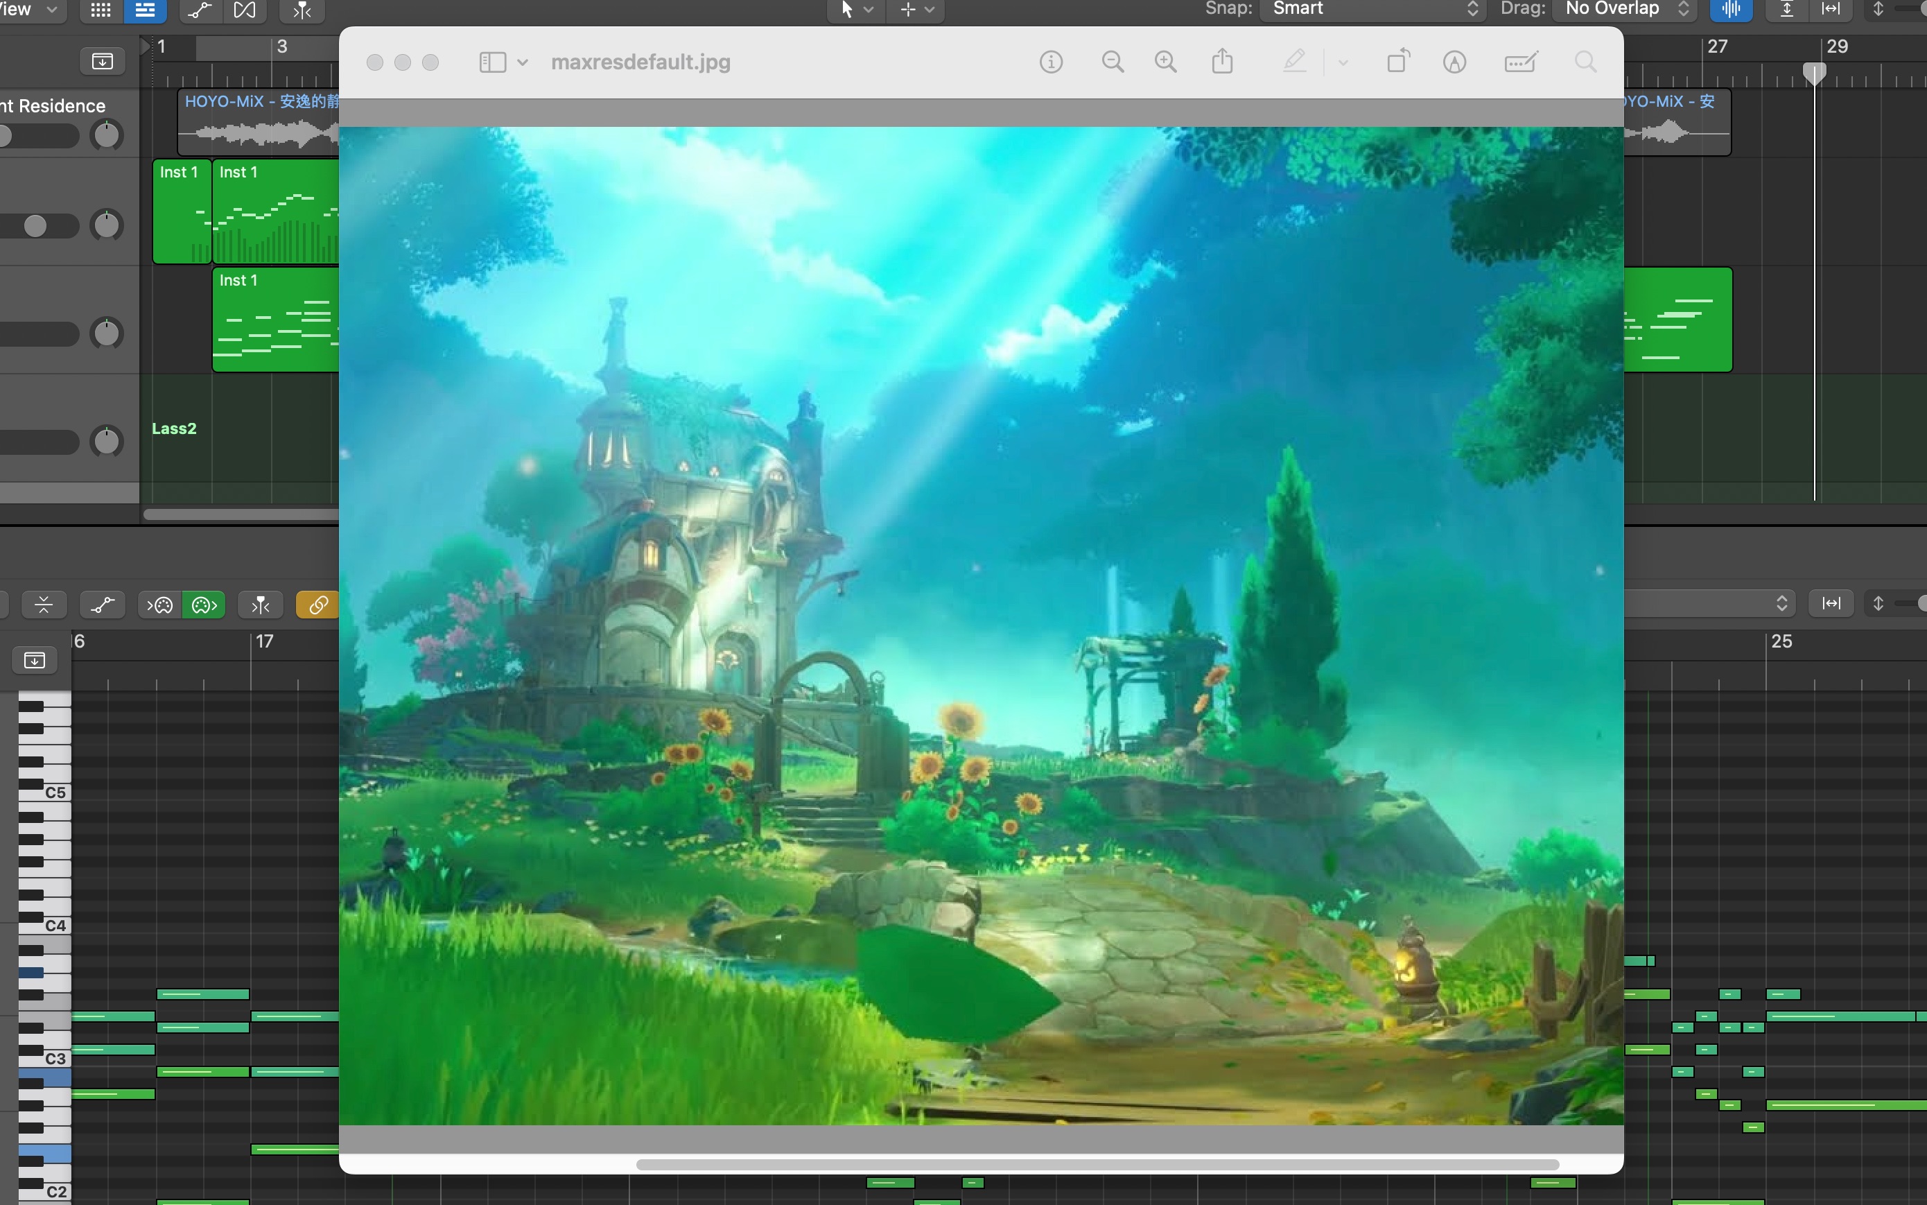Image resolution: width=1927 pixels, height=1205 pixels.
Task: Select the short Inst 1 region at bar 1
Action: click(x=182, y=211)
